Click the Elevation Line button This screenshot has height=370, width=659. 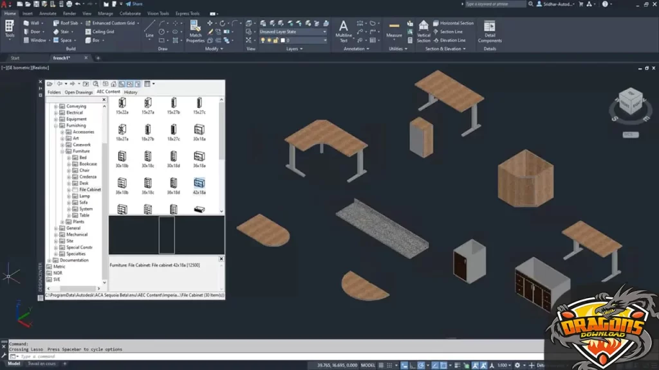pos(449,40)
